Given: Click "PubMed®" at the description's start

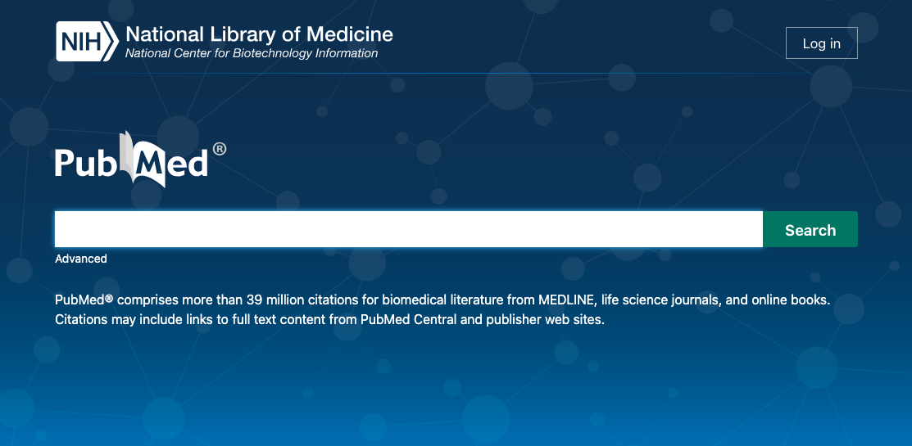Looking at the screenshot, I should click(84, 300).
